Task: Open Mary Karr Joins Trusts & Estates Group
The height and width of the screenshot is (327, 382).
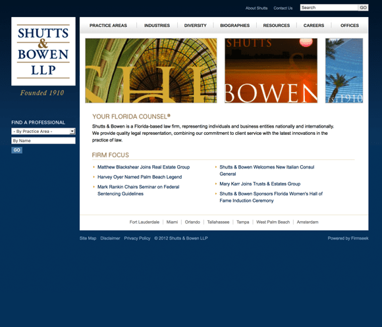Action: point(260,184)
